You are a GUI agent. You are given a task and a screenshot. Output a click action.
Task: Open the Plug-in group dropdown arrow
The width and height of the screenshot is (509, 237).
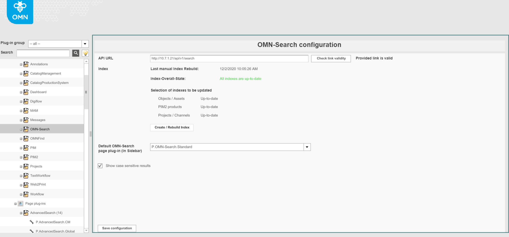tap(85, 44)
